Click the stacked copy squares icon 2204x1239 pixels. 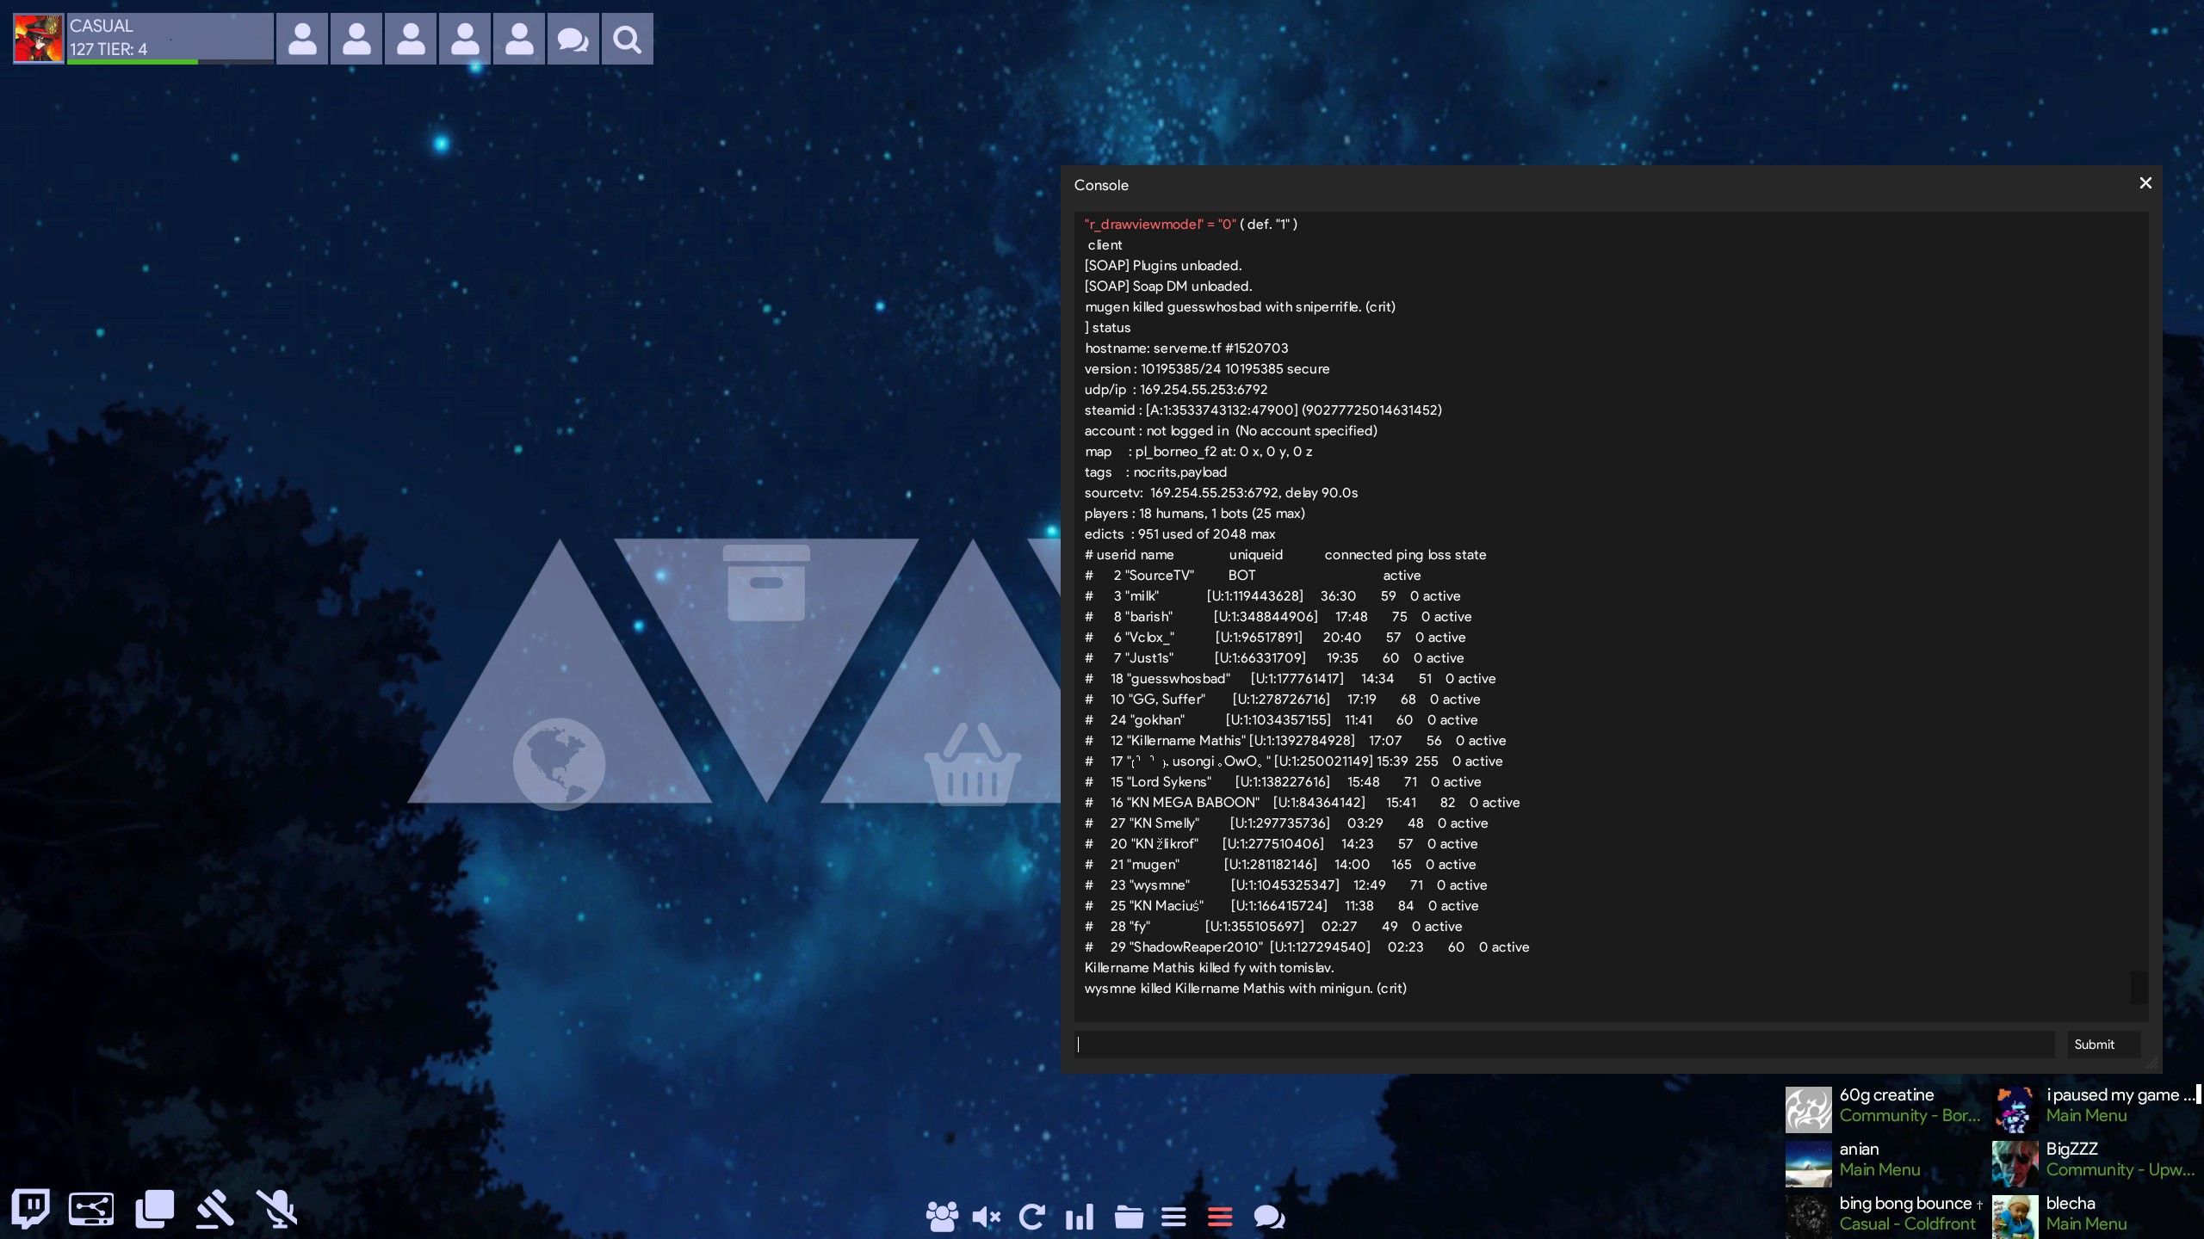(x=155, y=1209)
